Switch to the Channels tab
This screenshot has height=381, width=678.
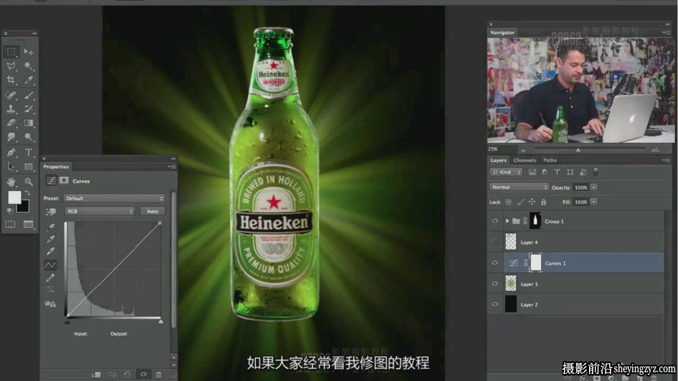pyautogui.click(x=524, y=160)
